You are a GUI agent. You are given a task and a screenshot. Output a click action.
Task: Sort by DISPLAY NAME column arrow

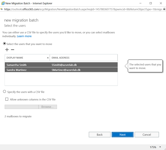click(48, 58)
